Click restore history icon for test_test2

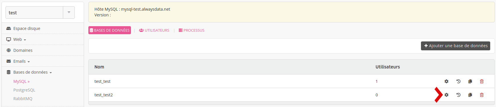458,95
